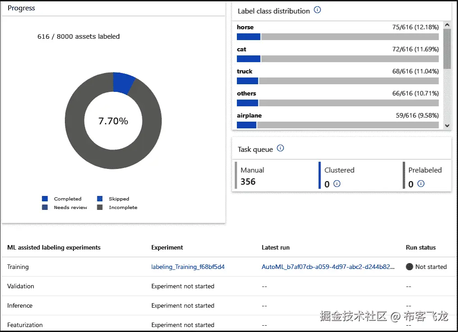This screenshot has height=332, width=458.
Task: Toggle the Incomplete series in the chart legend
Action: [100, 207]
